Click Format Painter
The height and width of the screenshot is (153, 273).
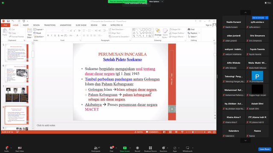[16, 37]
